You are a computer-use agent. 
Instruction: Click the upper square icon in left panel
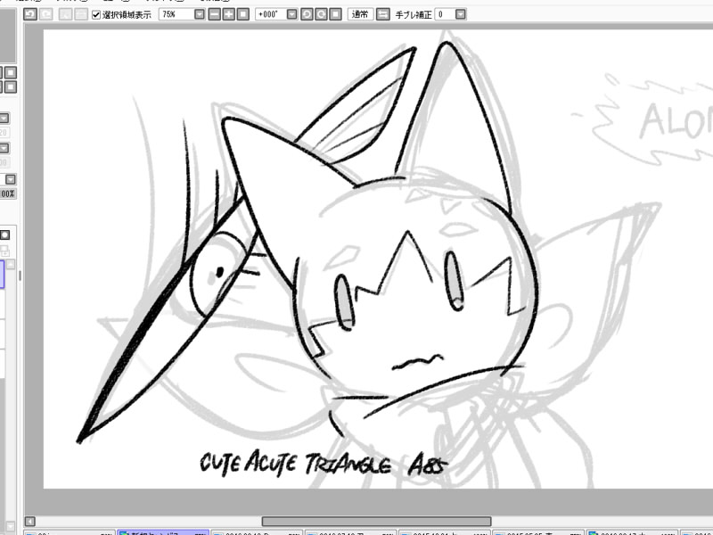click(x=11, y=72)
